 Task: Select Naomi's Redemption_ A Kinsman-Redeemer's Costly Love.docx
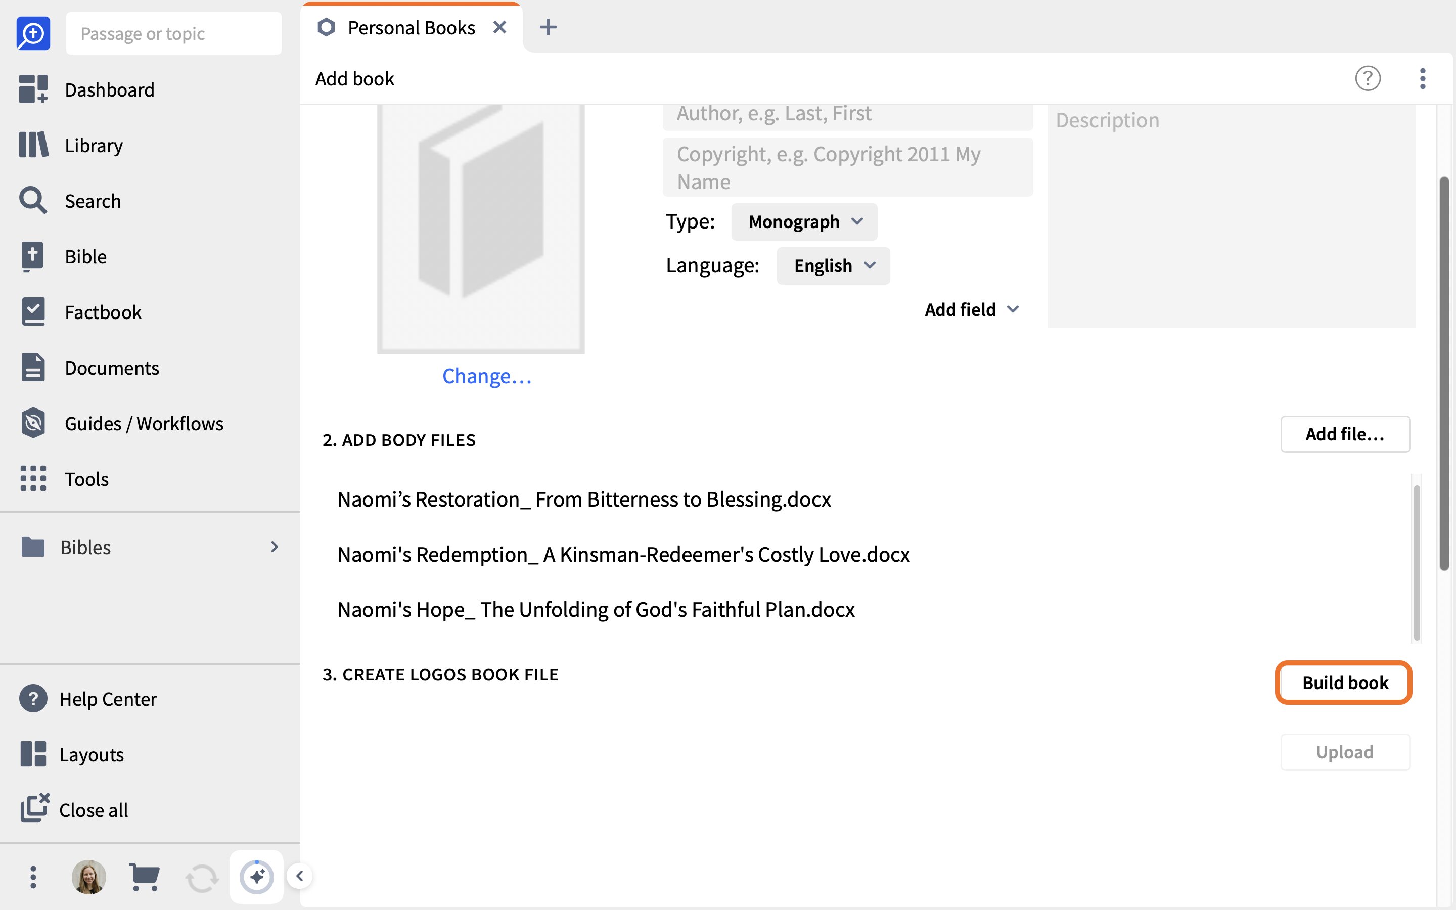pos(623,554)
